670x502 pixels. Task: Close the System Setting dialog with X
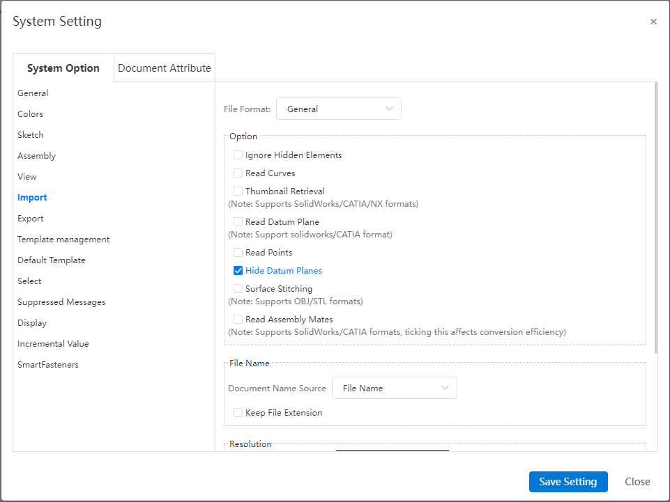click(x=653, y=22)
